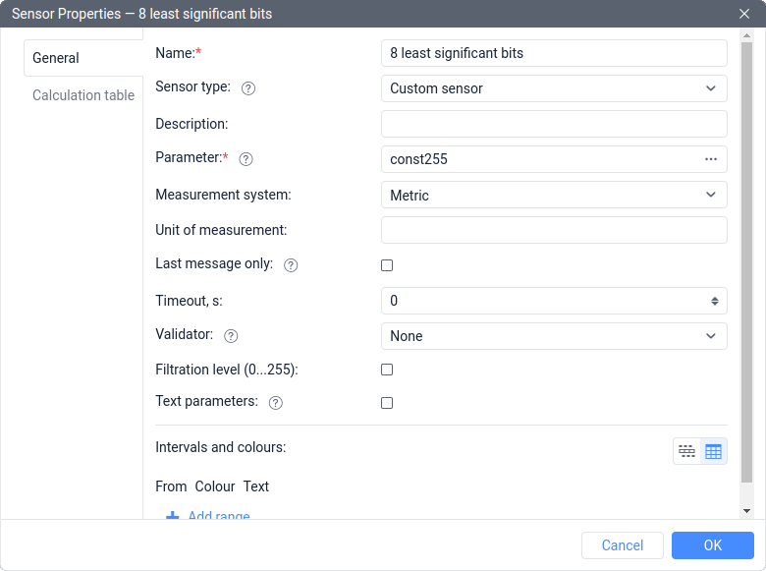Tick the Text parameters checkbox
This screenshot has width=766, height=571.
point(387,403)
